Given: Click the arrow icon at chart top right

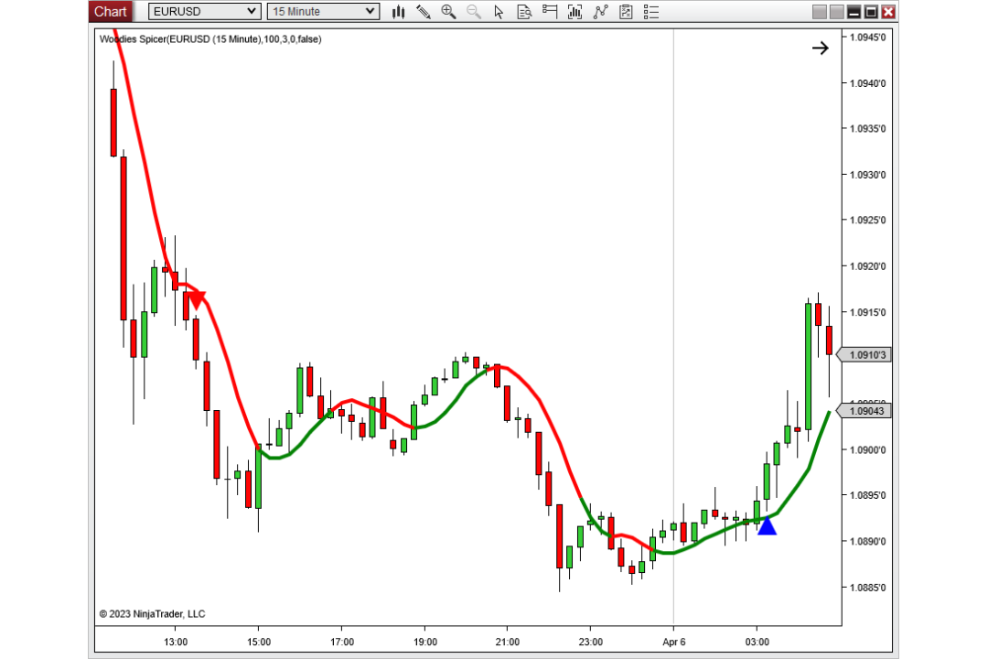Looking at the screenshot, I should pos(820,48).
